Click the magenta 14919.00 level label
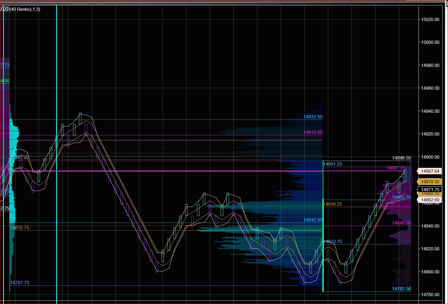 tap(313, 132)
